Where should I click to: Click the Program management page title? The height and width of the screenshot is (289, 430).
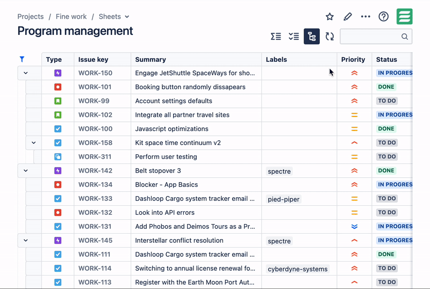[75, 31]
